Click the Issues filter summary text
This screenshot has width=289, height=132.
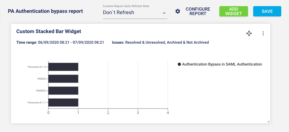(160, 42)
